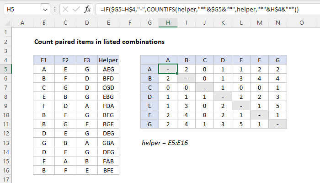This screenshot has height=183, width=320.
Task: Select column C header
Action: (x=65, y=23)
